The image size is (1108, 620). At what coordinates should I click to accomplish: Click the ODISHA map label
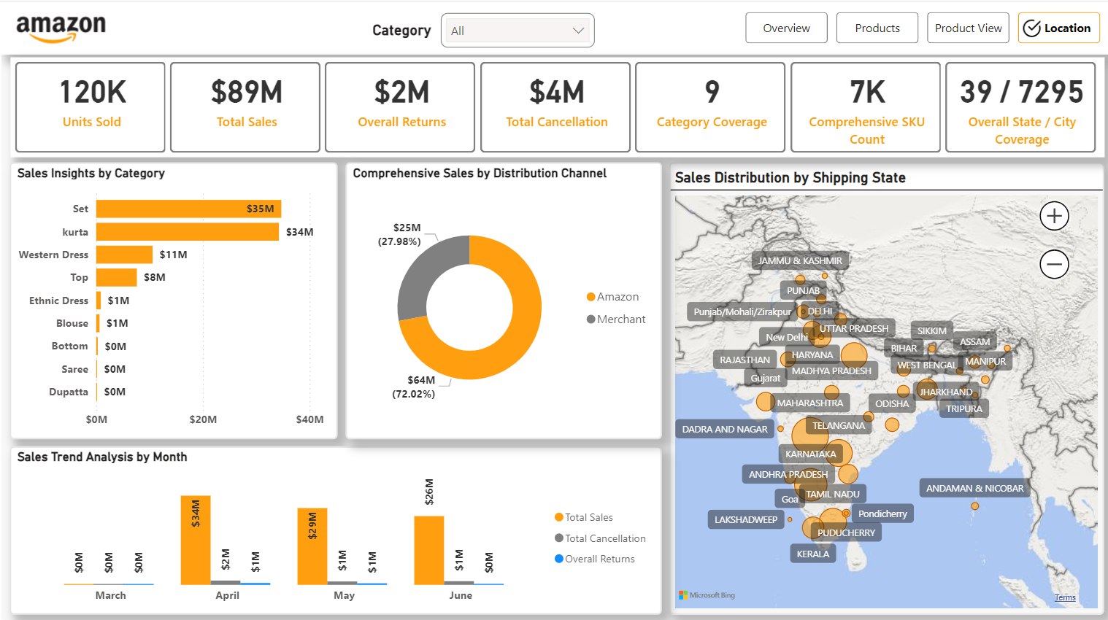[x=892, y=403]
